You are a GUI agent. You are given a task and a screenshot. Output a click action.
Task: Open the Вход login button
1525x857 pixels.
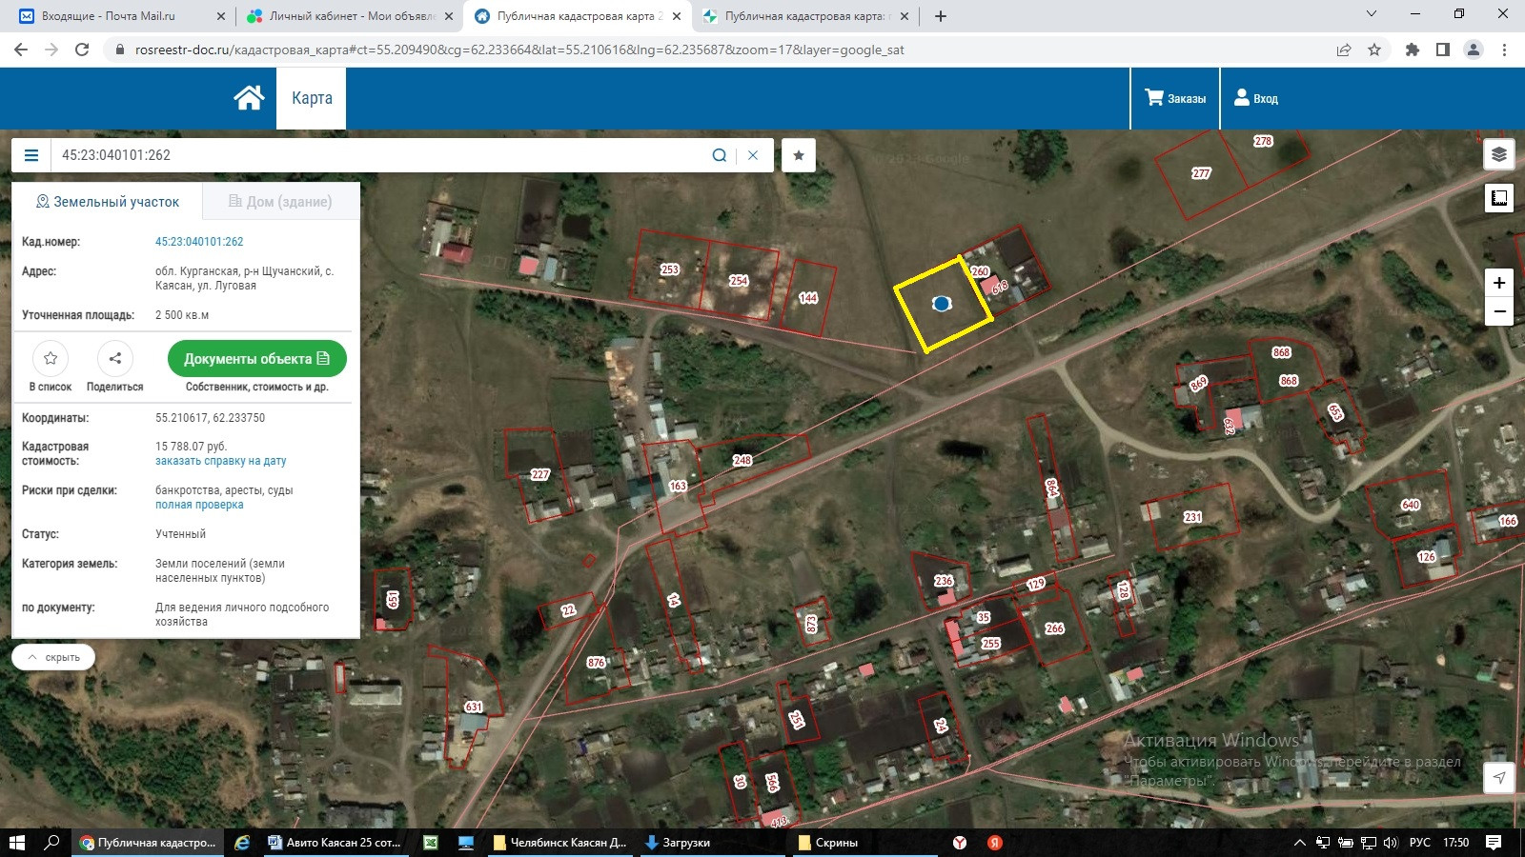(x=1256, y=98)
